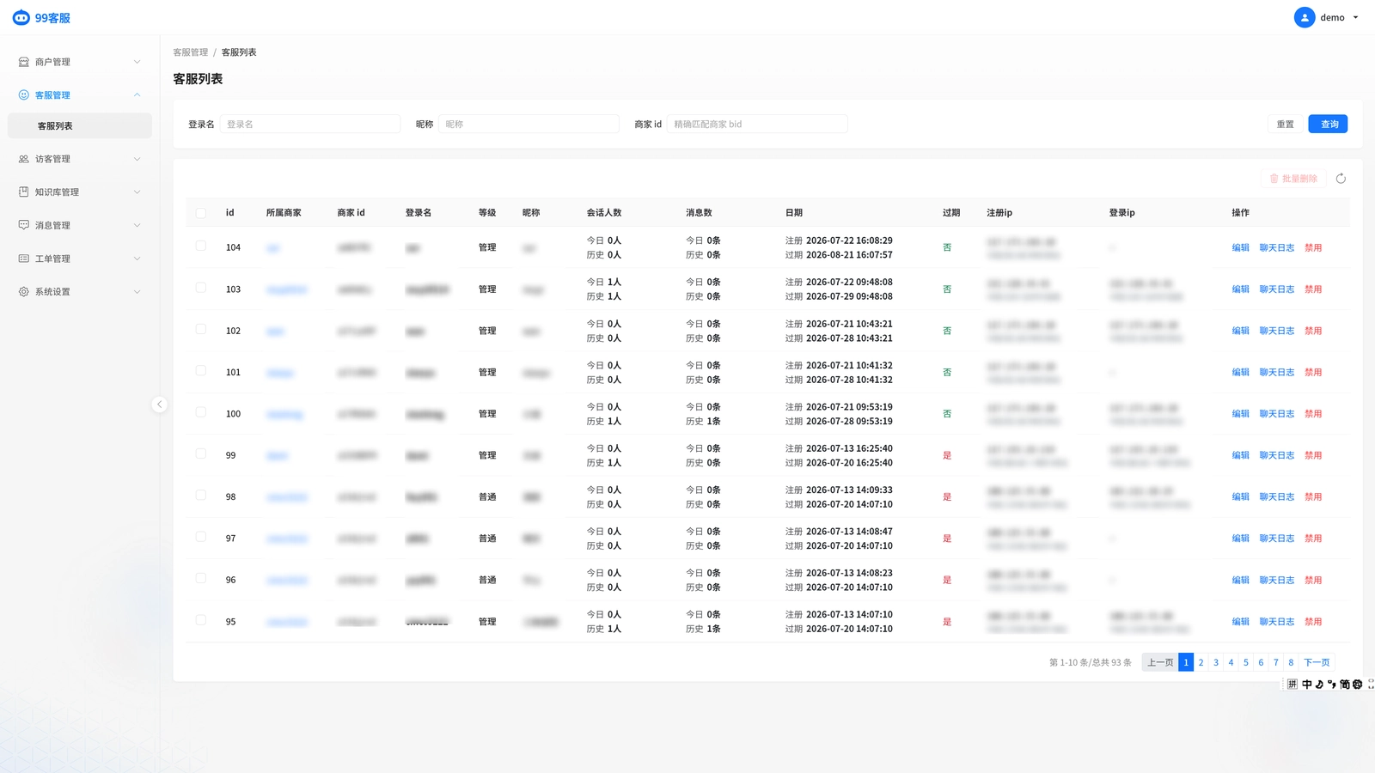Open the 商户管理 menu label

tap(52, 62)
